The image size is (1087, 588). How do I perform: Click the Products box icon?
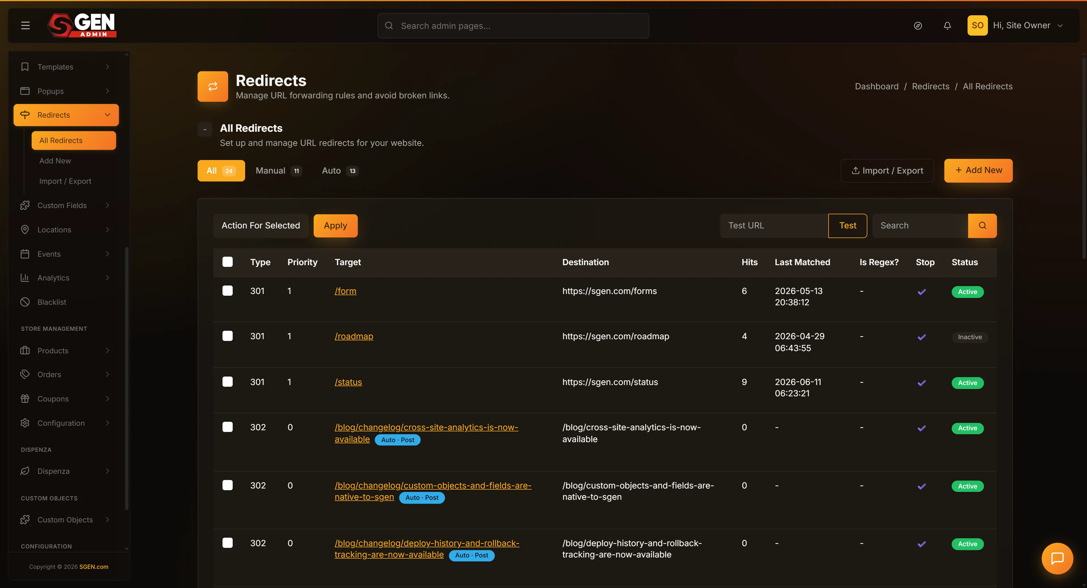(25, 350)
